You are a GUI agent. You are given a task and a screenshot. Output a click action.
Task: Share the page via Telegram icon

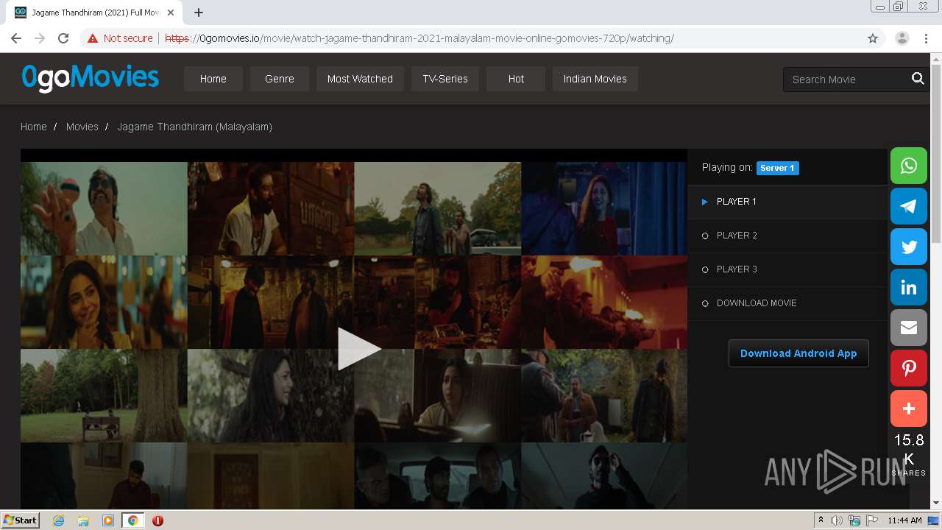[909, 206]
